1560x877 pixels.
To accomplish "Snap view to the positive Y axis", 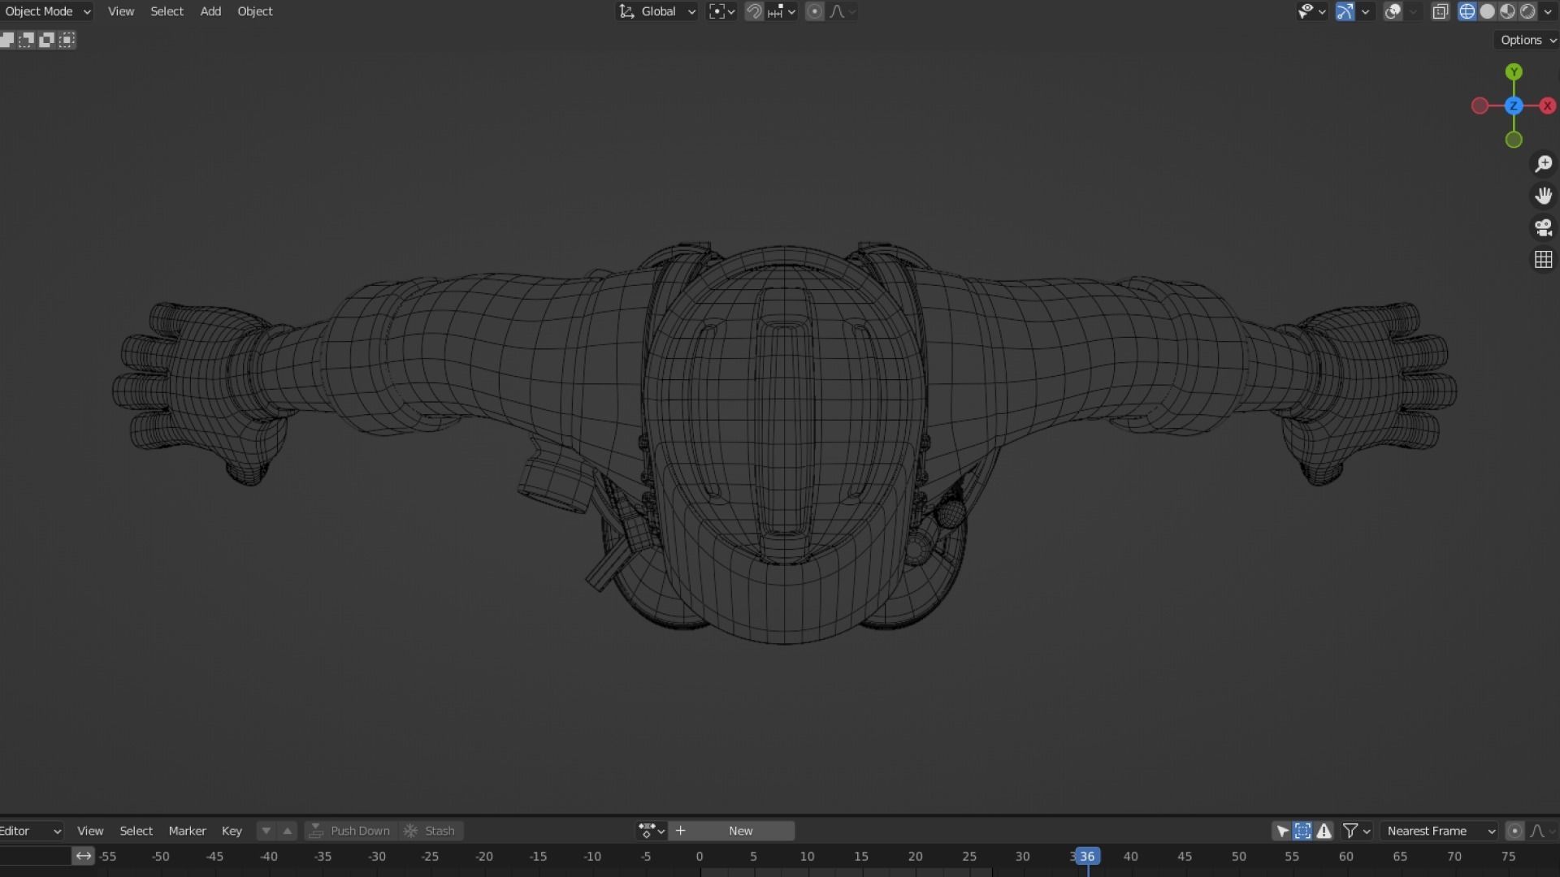I will [1514, 72].
